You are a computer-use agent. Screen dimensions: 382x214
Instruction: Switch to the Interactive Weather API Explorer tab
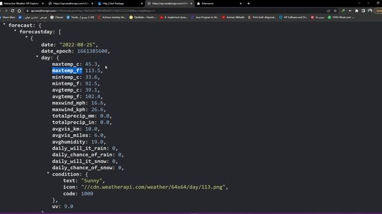tap(21, 4)
